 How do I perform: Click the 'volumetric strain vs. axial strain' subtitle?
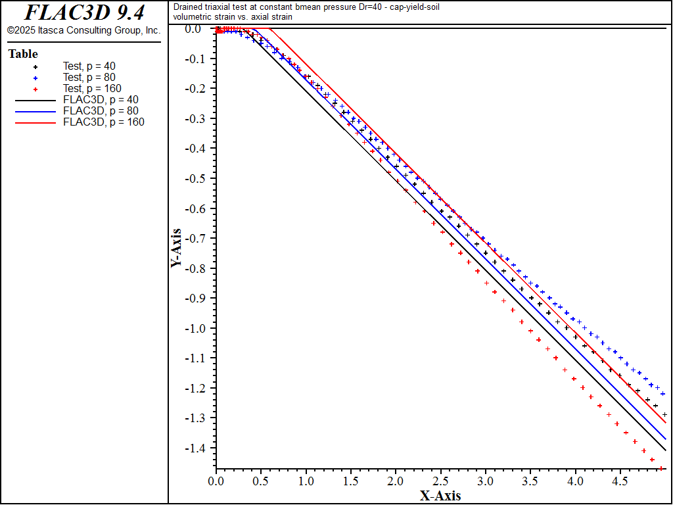click(x=233, y=17)
